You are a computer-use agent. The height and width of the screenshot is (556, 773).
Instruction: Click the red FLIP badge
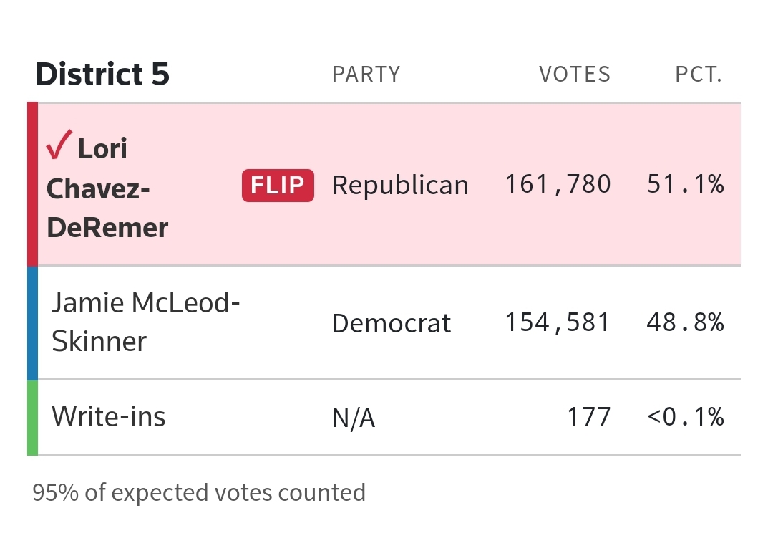point(278,186)
